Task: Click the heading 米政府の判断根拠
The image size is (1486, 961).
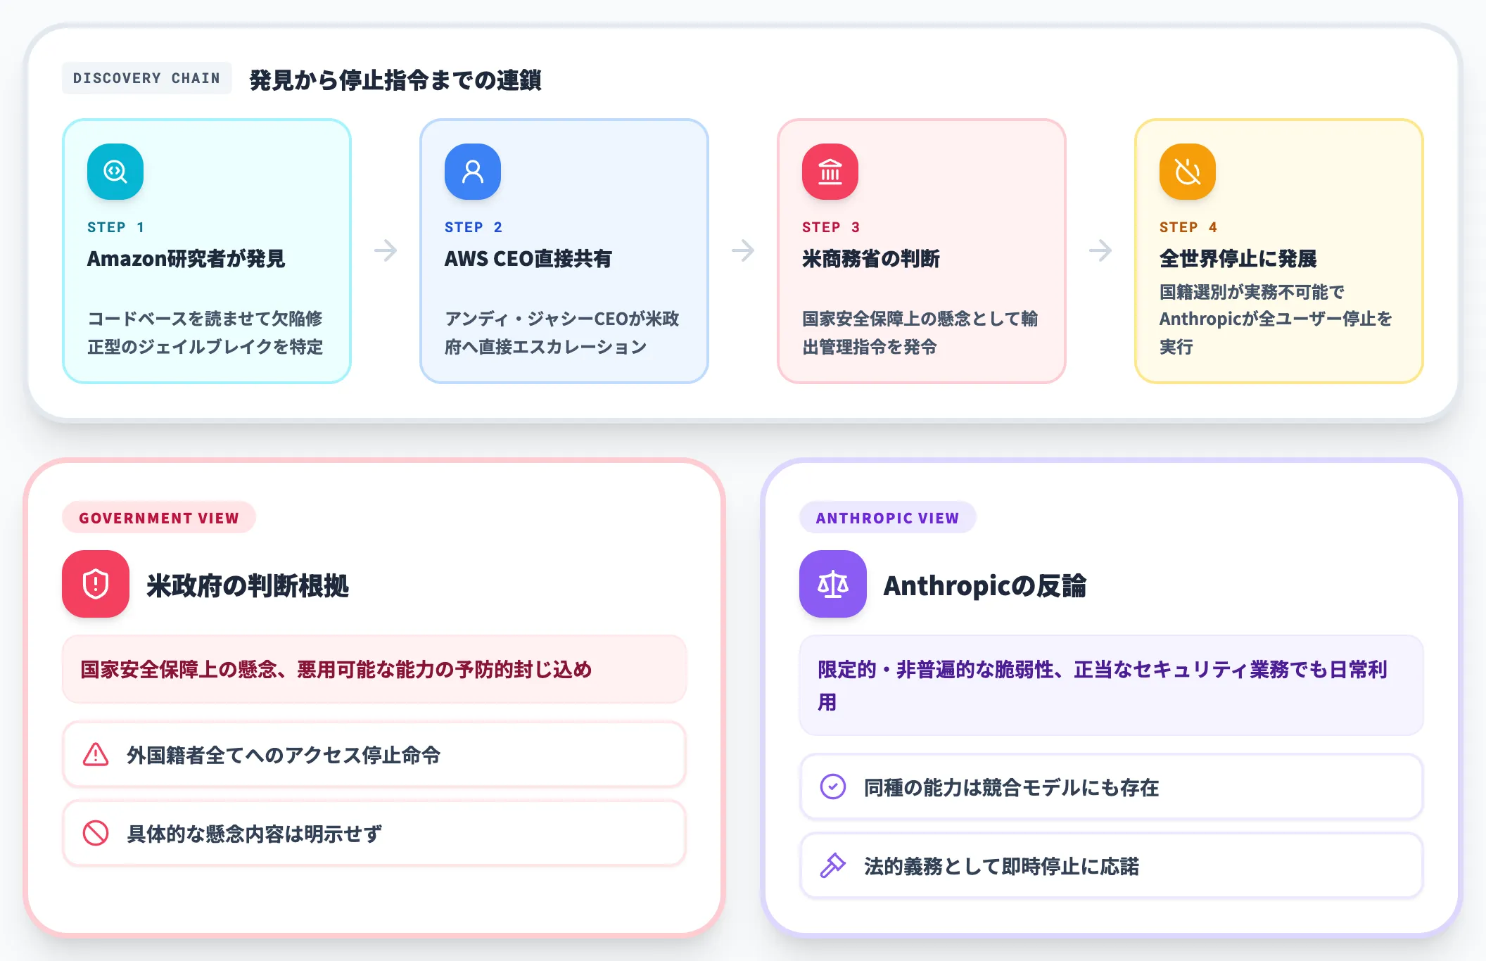Action: (x=248, y=585)
